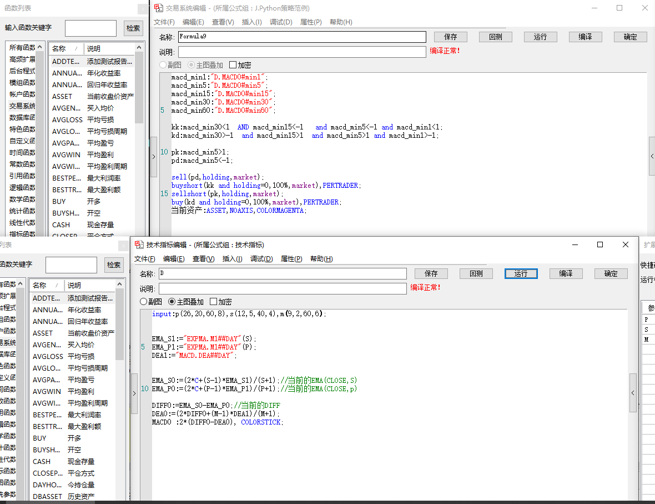
Task: Click 检索 next to 输入函数关键字 field
Action: (x=133, y=28)
